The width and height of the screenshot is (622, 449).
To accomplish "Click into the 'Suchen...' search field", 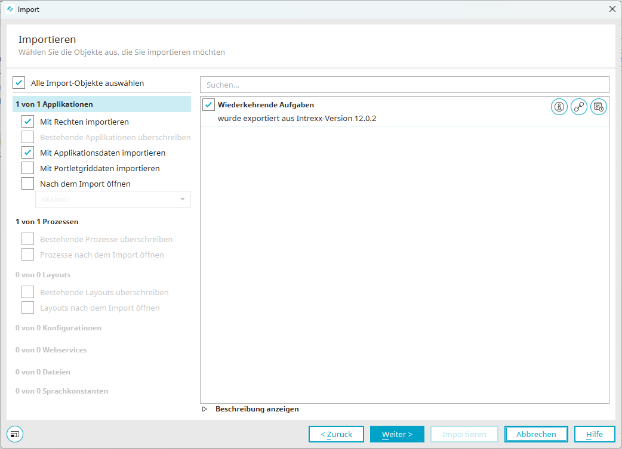I will click(404, 85).
